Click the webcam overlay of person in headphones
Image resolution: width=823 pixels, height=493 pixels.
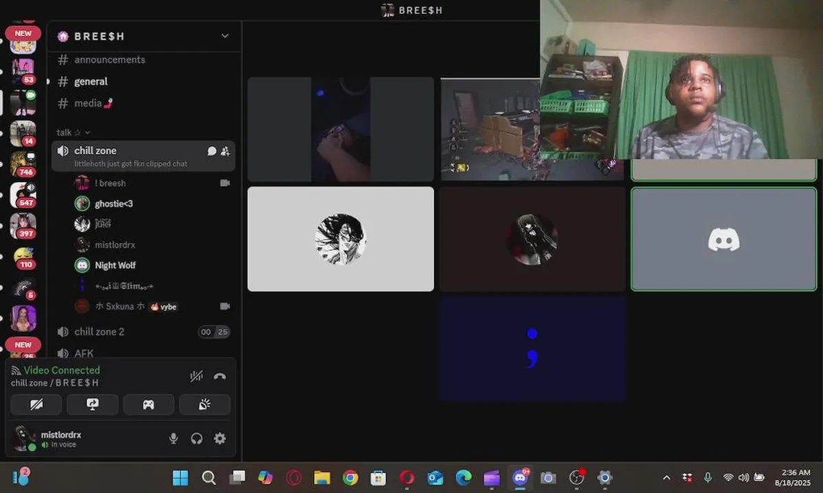point(682,79)
